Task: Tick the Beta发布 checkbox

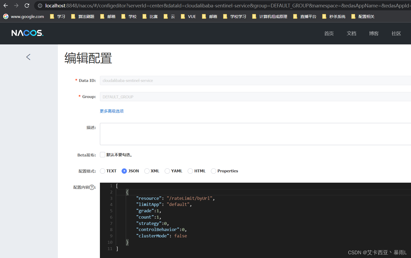Action: tap(103, 155)
